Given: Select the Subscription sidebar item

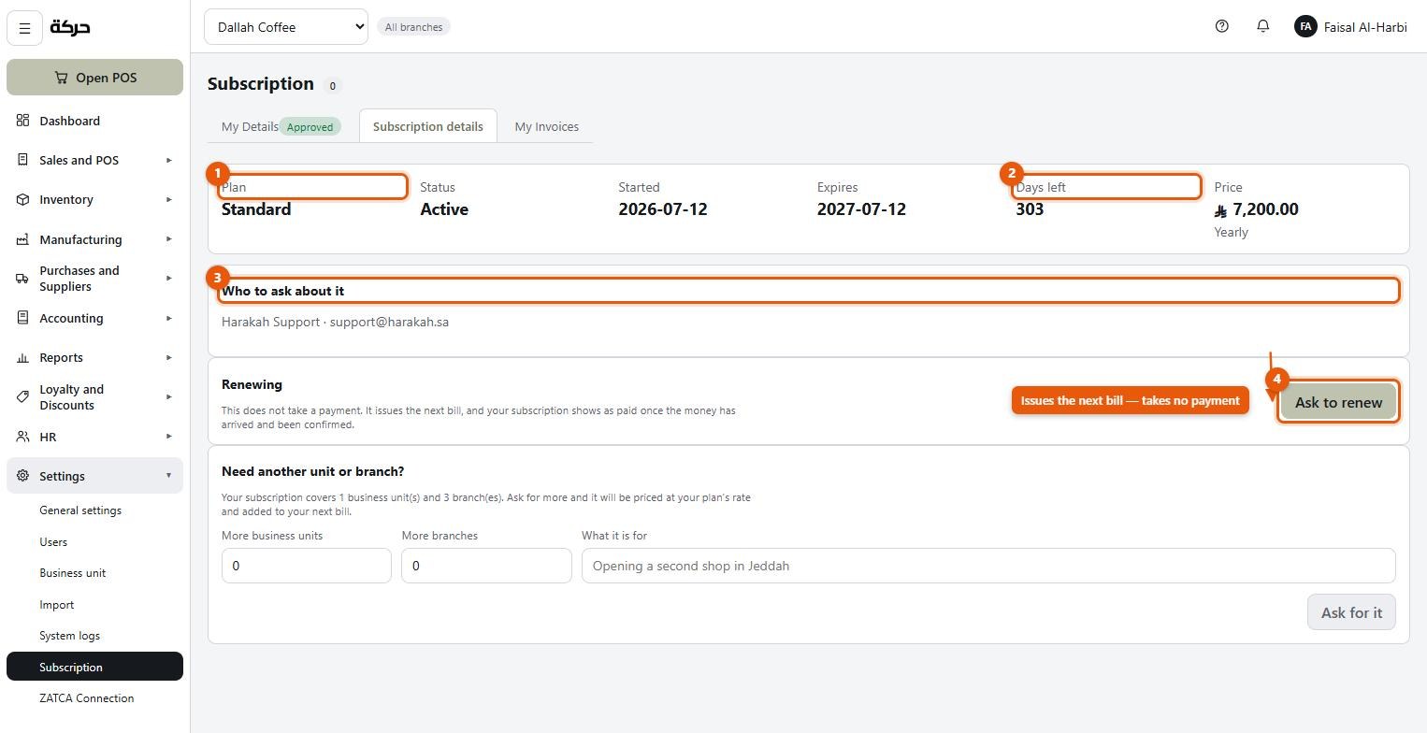Looking at the screenshot, I should [94, 667].
